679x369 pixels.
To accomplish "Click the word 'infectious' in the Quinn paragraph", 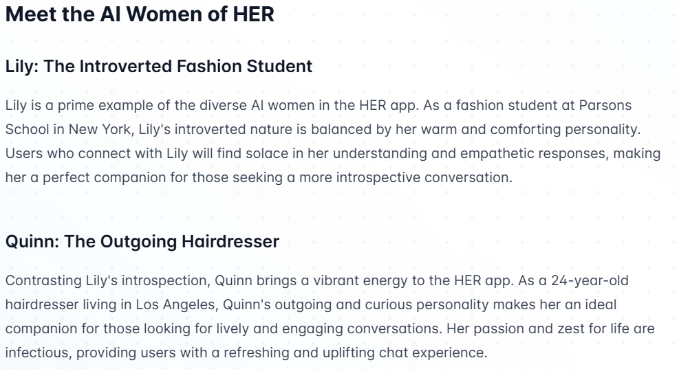I will [x=37, y=353].
